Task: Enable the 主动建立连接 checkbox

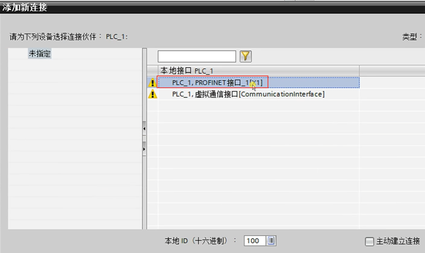Action: coord(369,241)
